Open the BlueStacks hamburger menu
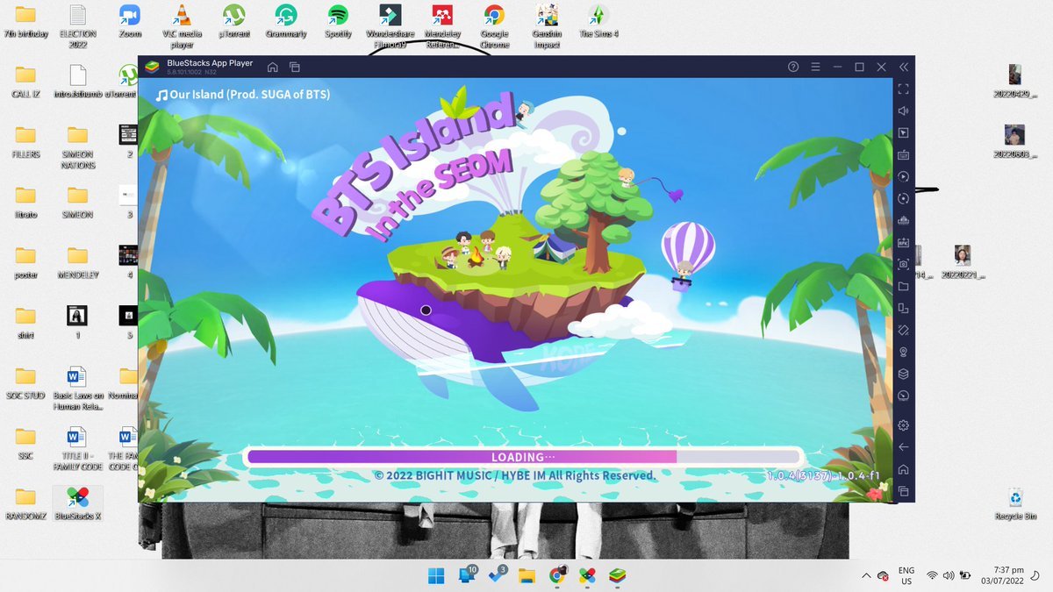 tap(815, 68)
